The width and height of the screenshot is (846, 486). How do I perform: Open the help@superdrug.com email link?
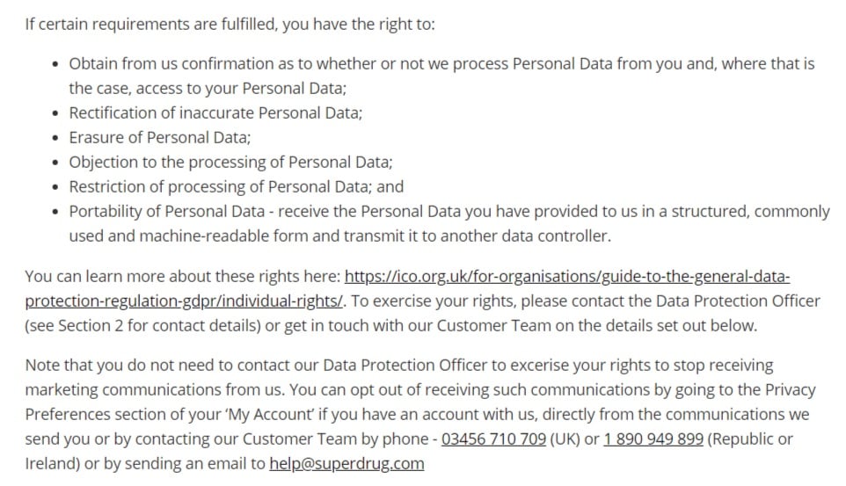click(x=346, y=464)
